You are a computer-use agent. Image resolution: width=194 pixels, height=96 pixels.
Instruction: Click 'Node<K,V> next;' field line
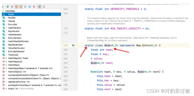click(x=102, y=63)
